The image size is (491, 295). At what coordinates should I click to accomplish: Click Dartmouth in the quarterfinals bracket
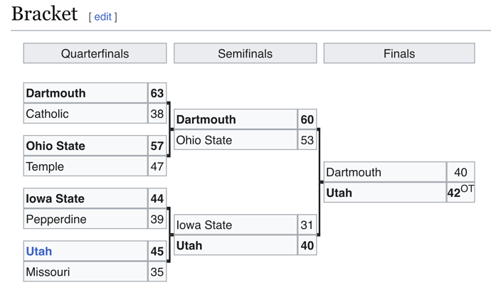85,93
